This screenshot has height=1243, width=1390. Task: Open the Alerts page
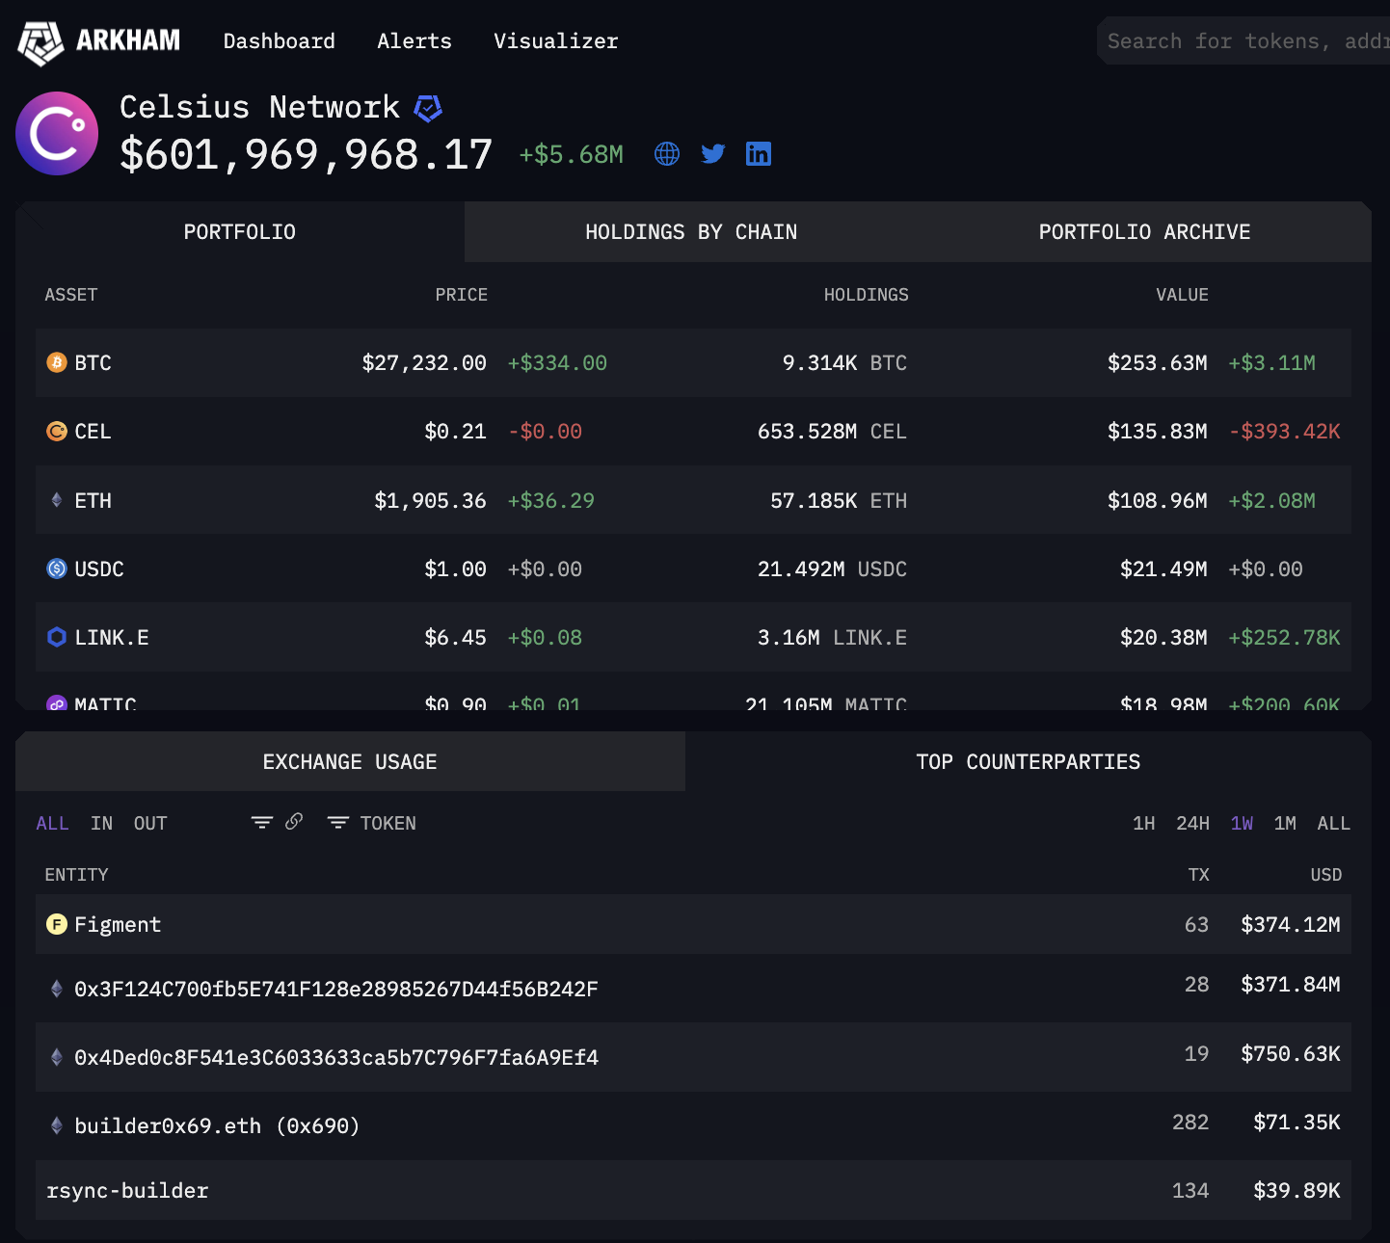[x=414, y=40]
